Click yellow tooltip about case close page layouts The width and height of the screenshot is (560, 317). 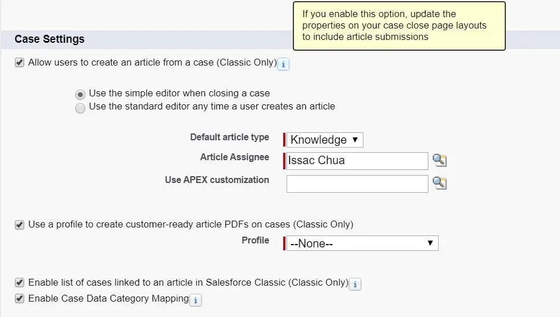[x=399, y=26]
